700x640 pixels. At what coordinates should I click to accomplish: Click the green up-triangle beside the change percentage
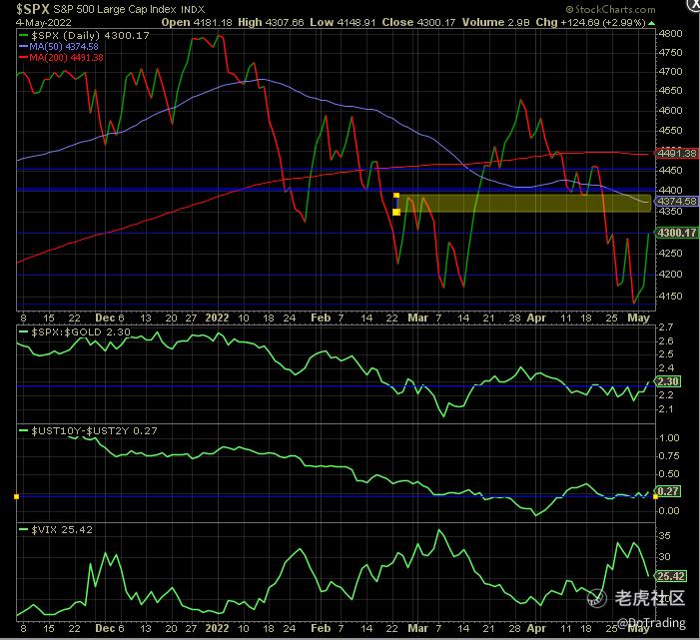651,23
